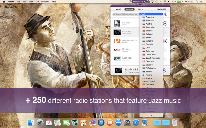Switch to the RADIOS tab
This screenshot has width=206, height=128.
point(130,9)
